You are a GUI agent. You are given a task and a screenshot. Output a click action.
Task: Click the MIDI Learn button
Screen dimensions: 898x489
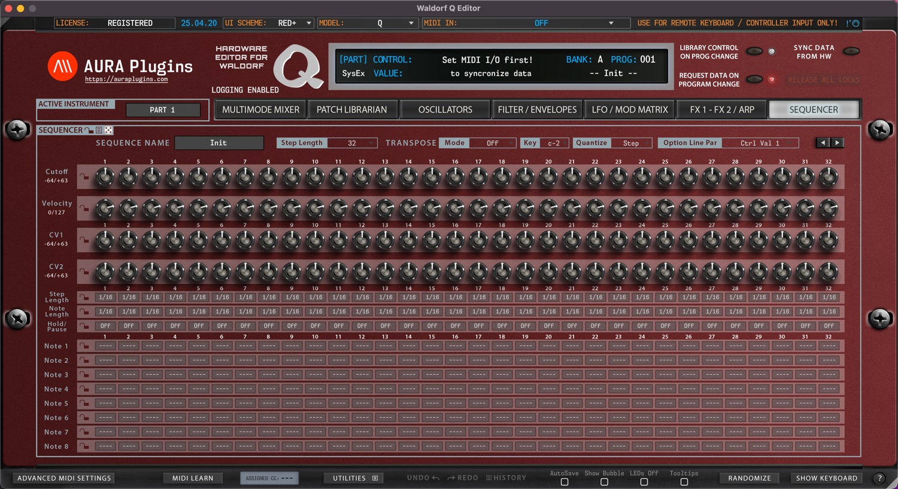[193, 478]
